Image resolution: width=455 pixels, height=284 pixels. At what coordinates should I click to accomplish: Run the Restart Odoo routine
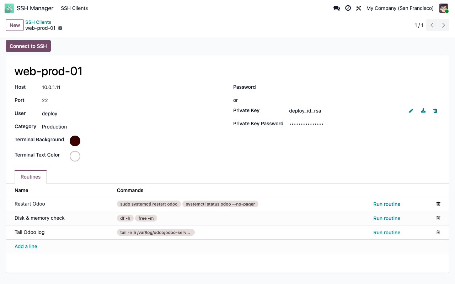point(387,204)
